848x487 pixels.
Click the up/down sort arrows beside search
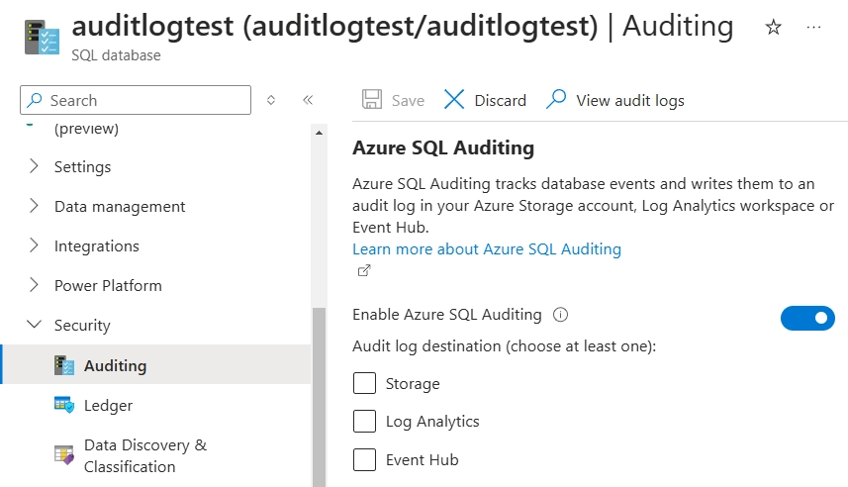coord(271,100)
